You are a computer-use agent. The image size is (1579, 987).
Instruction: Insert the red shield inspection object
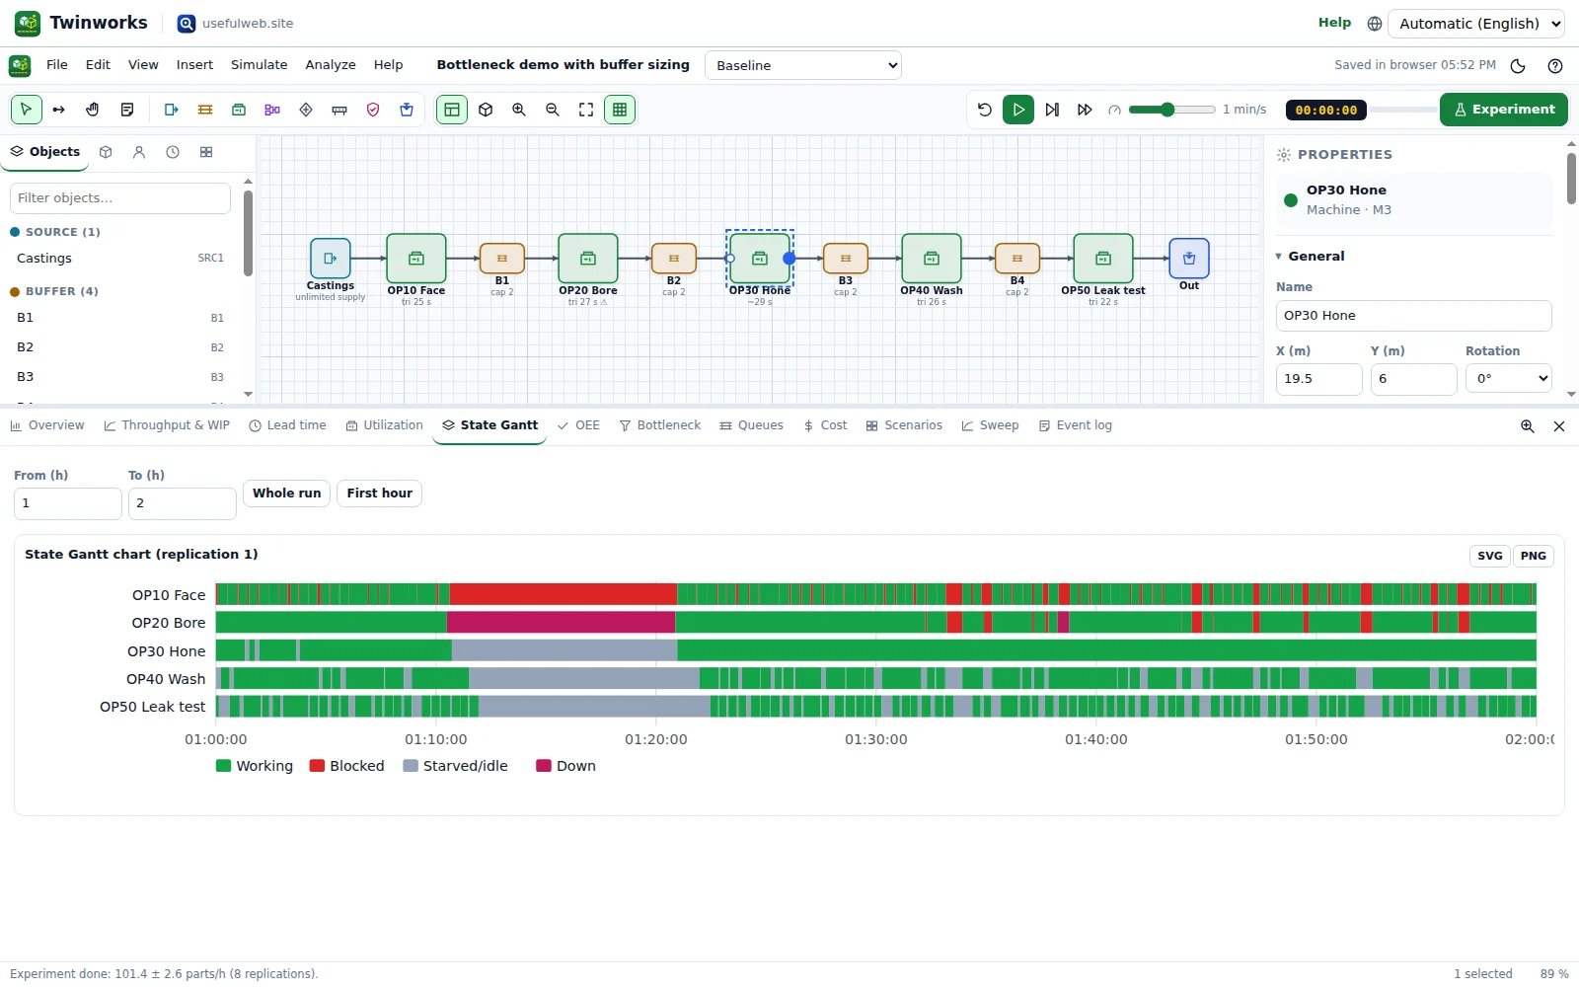(373, 110)
